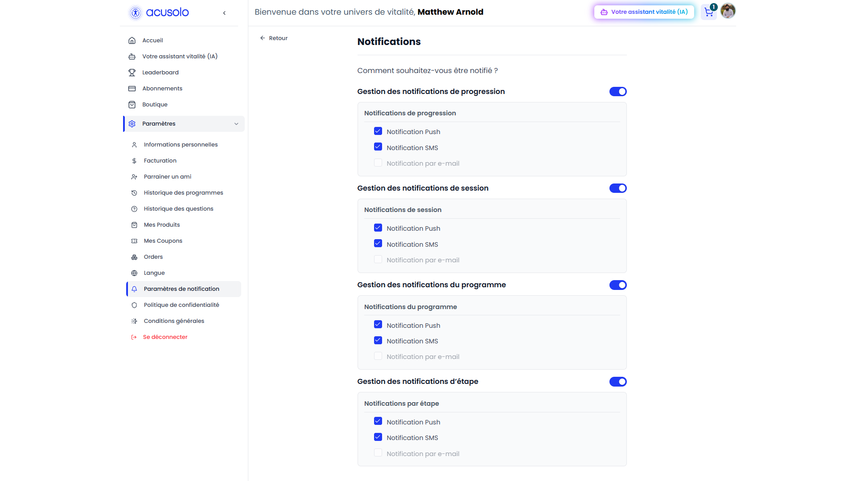Uncheck Notification Push under session
The height and width of the screenshot is (481, 856).
[378, 228]
